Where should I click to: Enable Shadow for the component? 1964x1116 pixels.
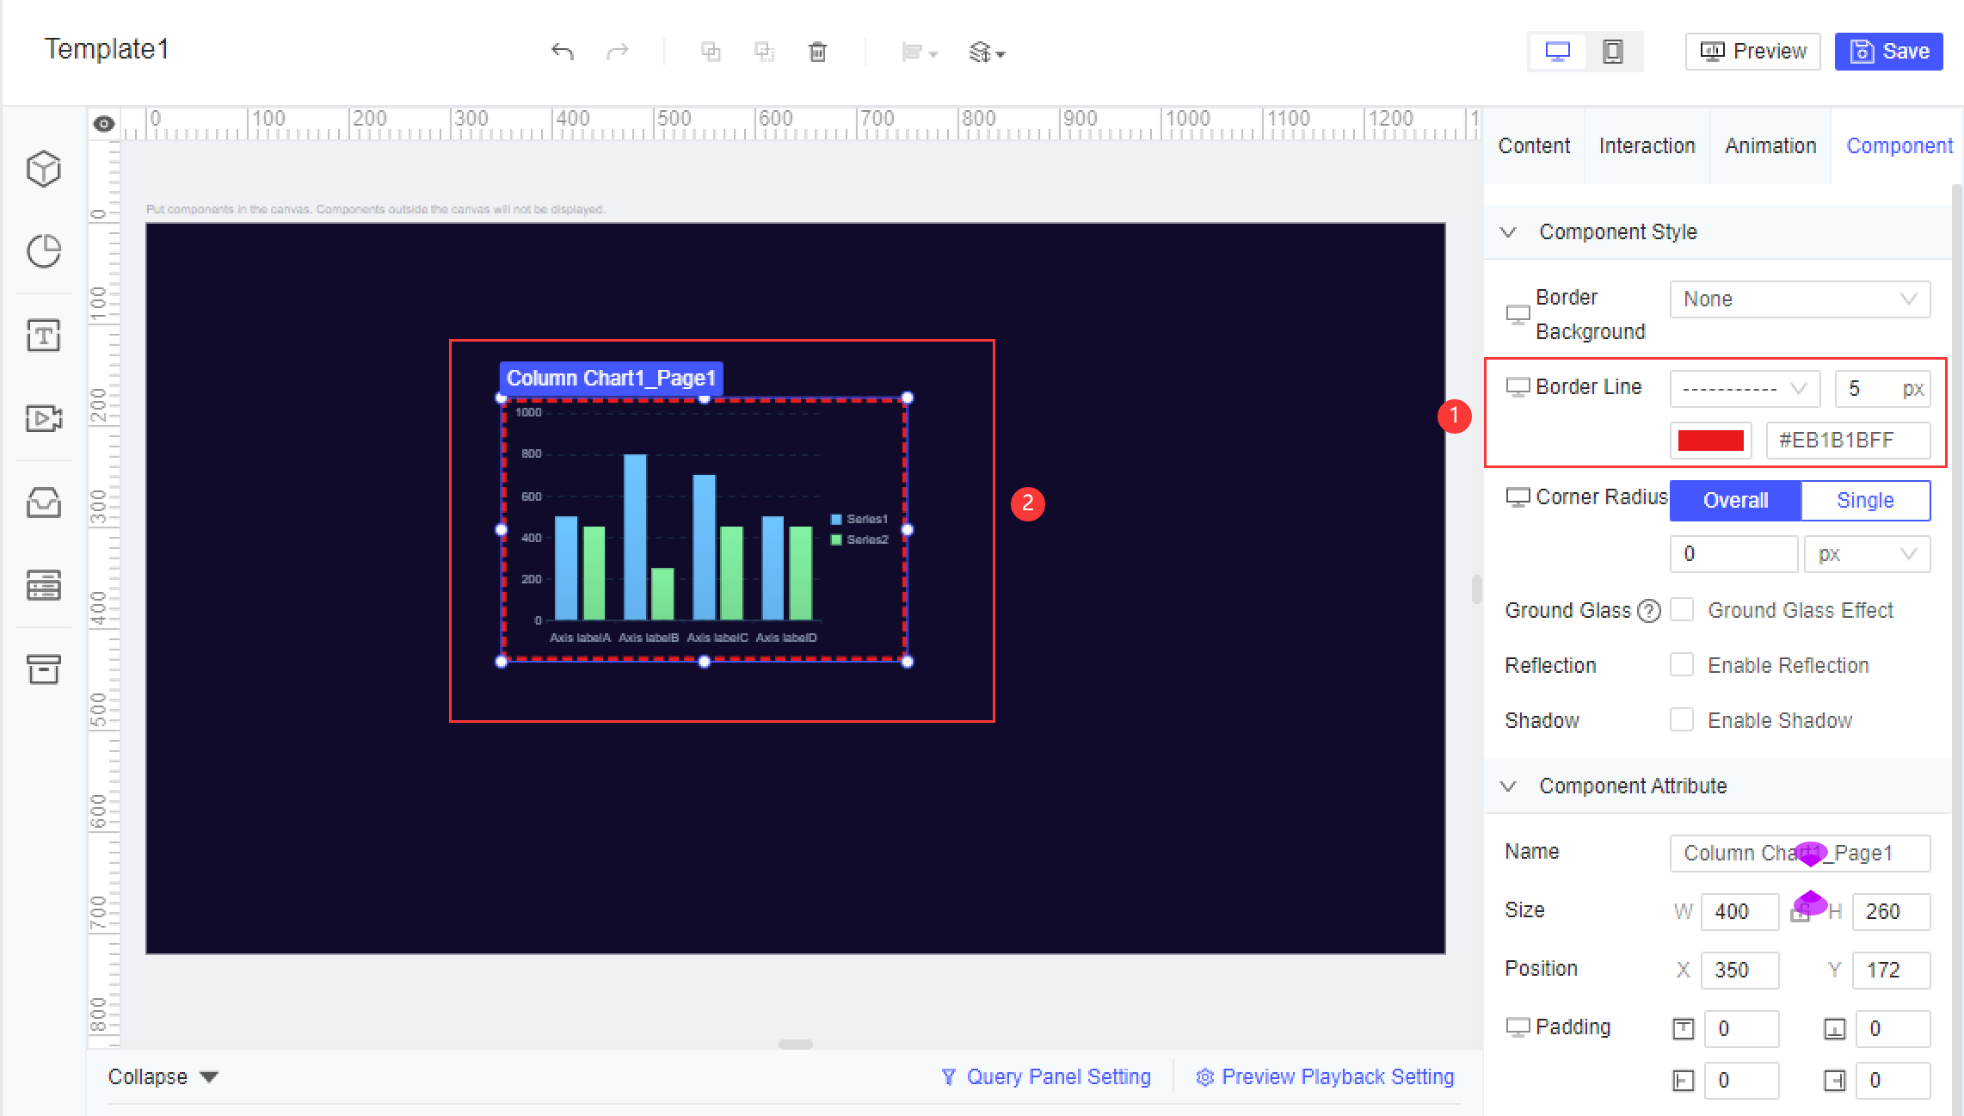1682,719
